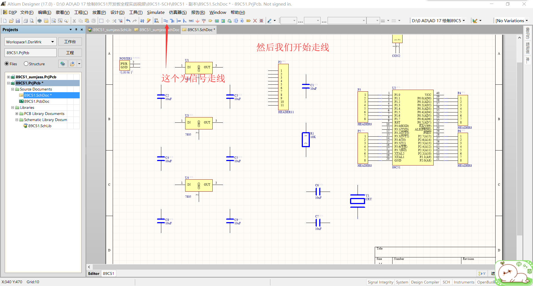Place a generic No ERC marker
This screenshot has height=286, width=533.
255,21
